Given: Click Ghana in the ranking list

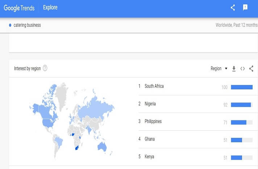Looking at the screenshot, I should coord(149,139).
